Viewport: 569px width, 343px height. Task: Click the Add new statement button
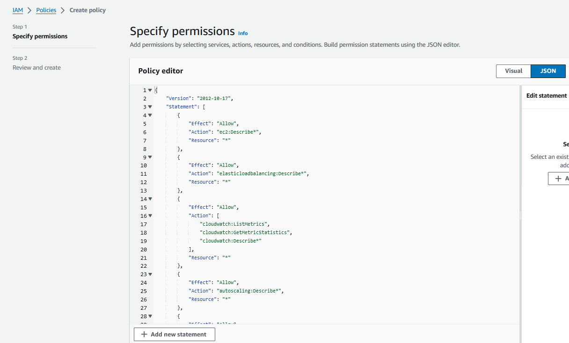[x=174, y=335]
